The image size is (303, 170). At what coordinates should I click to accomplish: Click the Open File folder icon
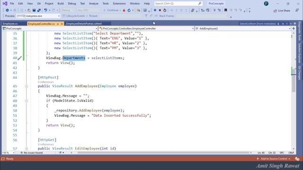pos(29,10)
